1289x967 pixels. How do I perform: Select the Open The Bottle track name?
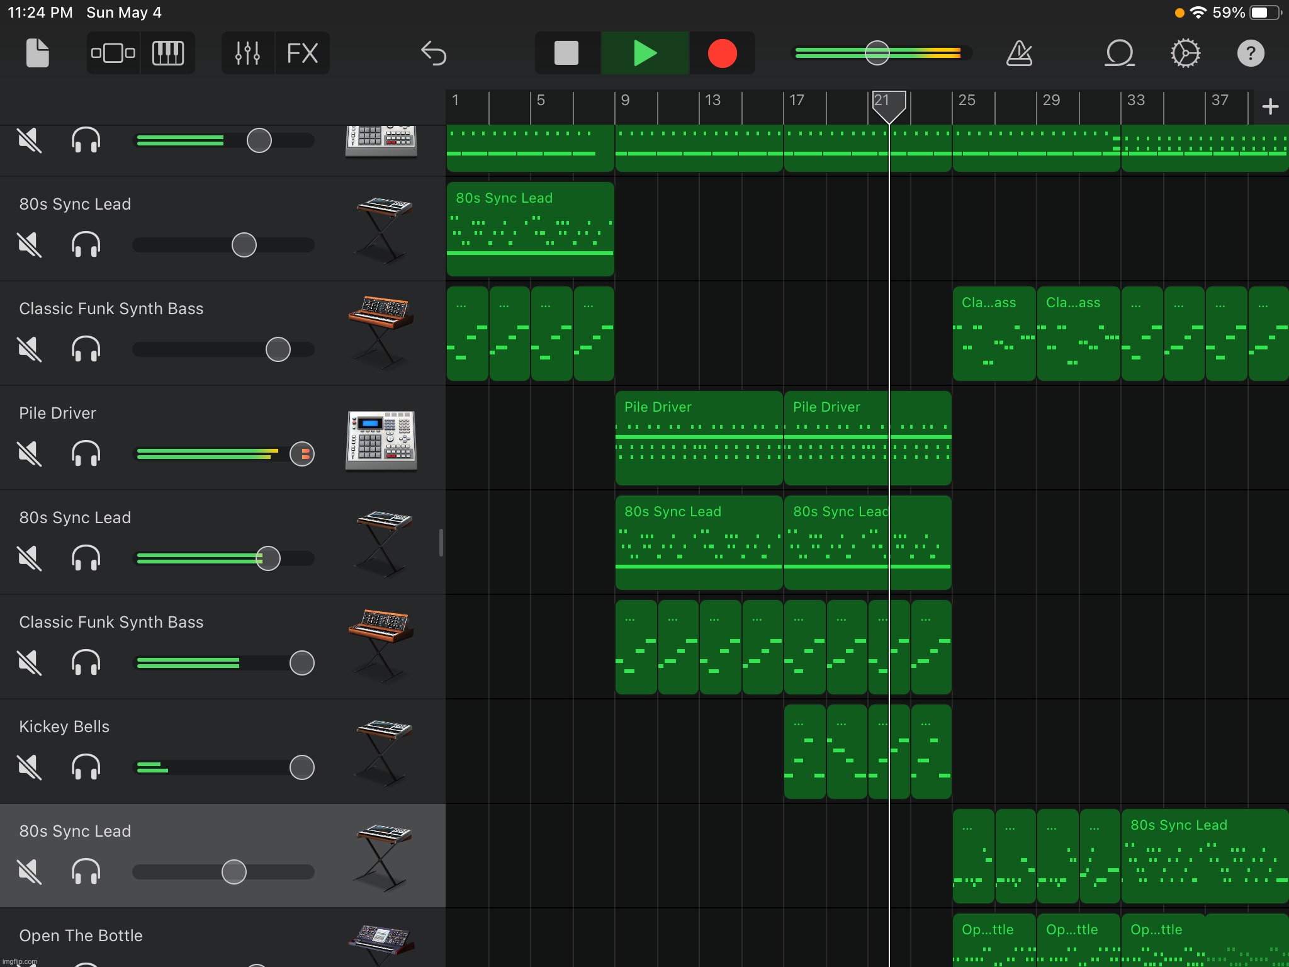(x=81, y=936)
